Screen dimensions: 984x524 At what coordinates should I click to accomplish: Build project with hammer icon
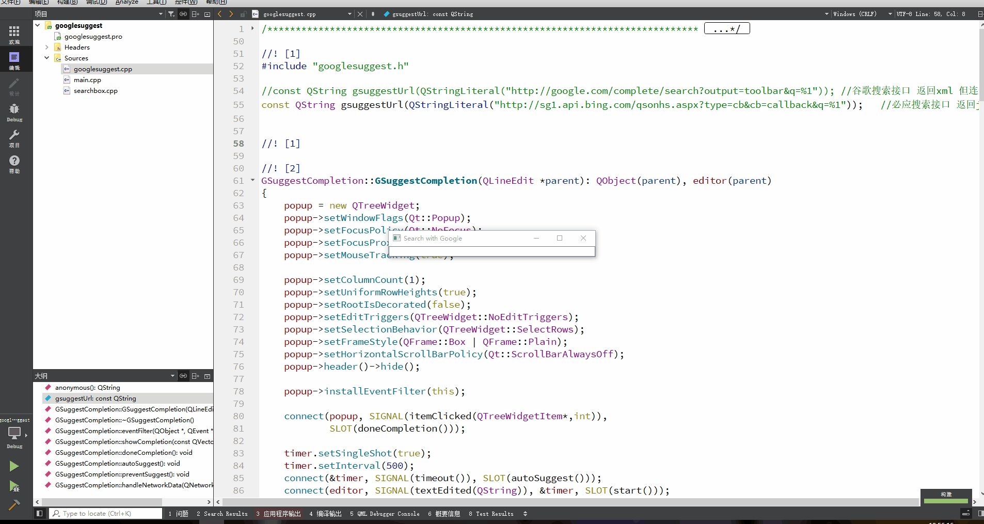[x=14, y=504]
